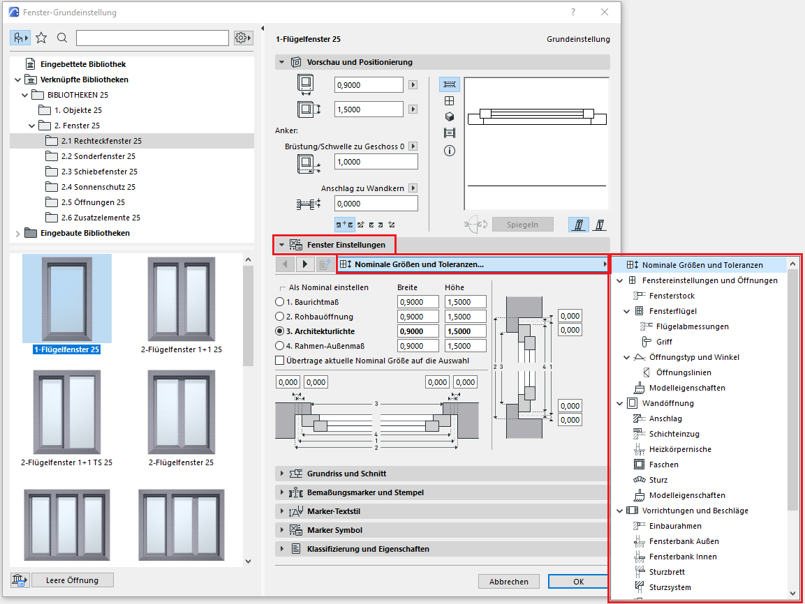
Task: Expand the Grundriss und Schnitt panel
Action: 282,474
